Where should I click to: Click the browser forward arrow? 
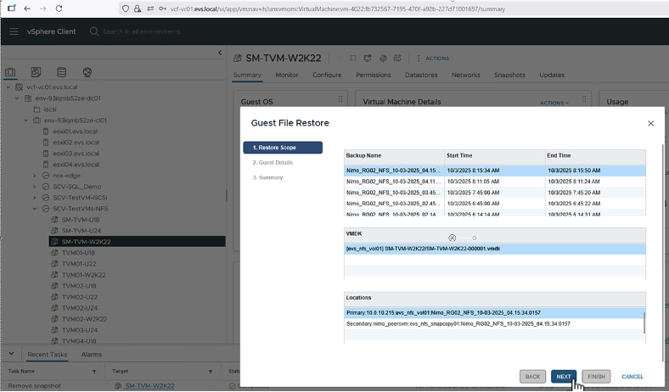pos(42,8)
